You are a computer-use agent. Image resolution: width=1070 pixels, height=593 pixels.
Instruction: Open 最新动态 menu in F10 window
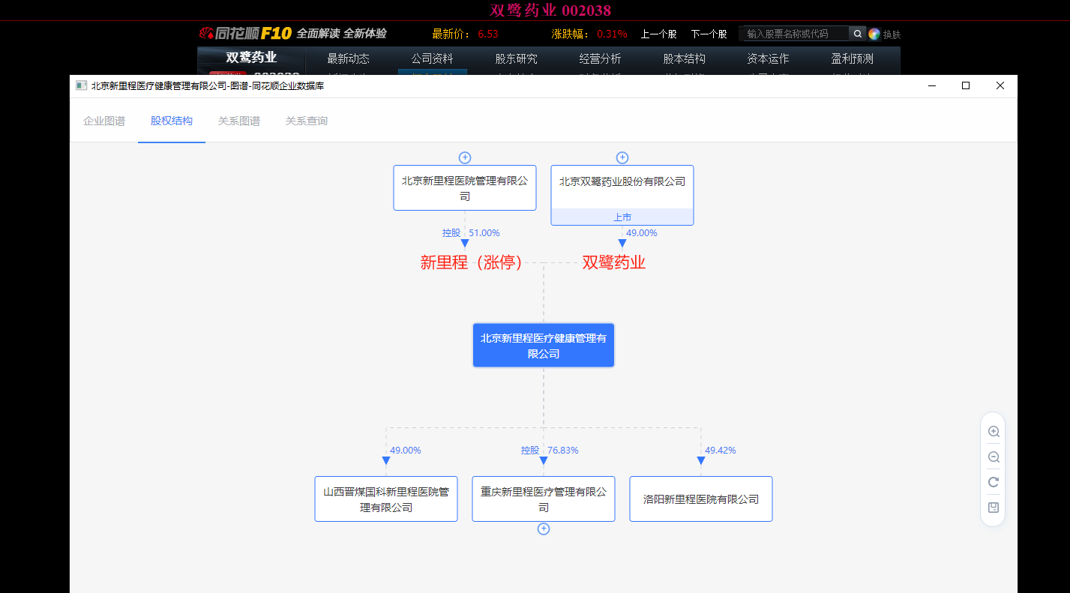[349, 58]
